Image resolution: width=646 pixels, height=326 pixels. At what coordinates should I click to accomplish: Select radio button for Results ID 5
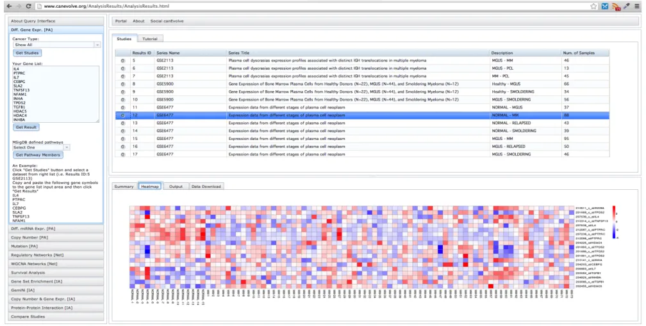click(x=123, y=61)
